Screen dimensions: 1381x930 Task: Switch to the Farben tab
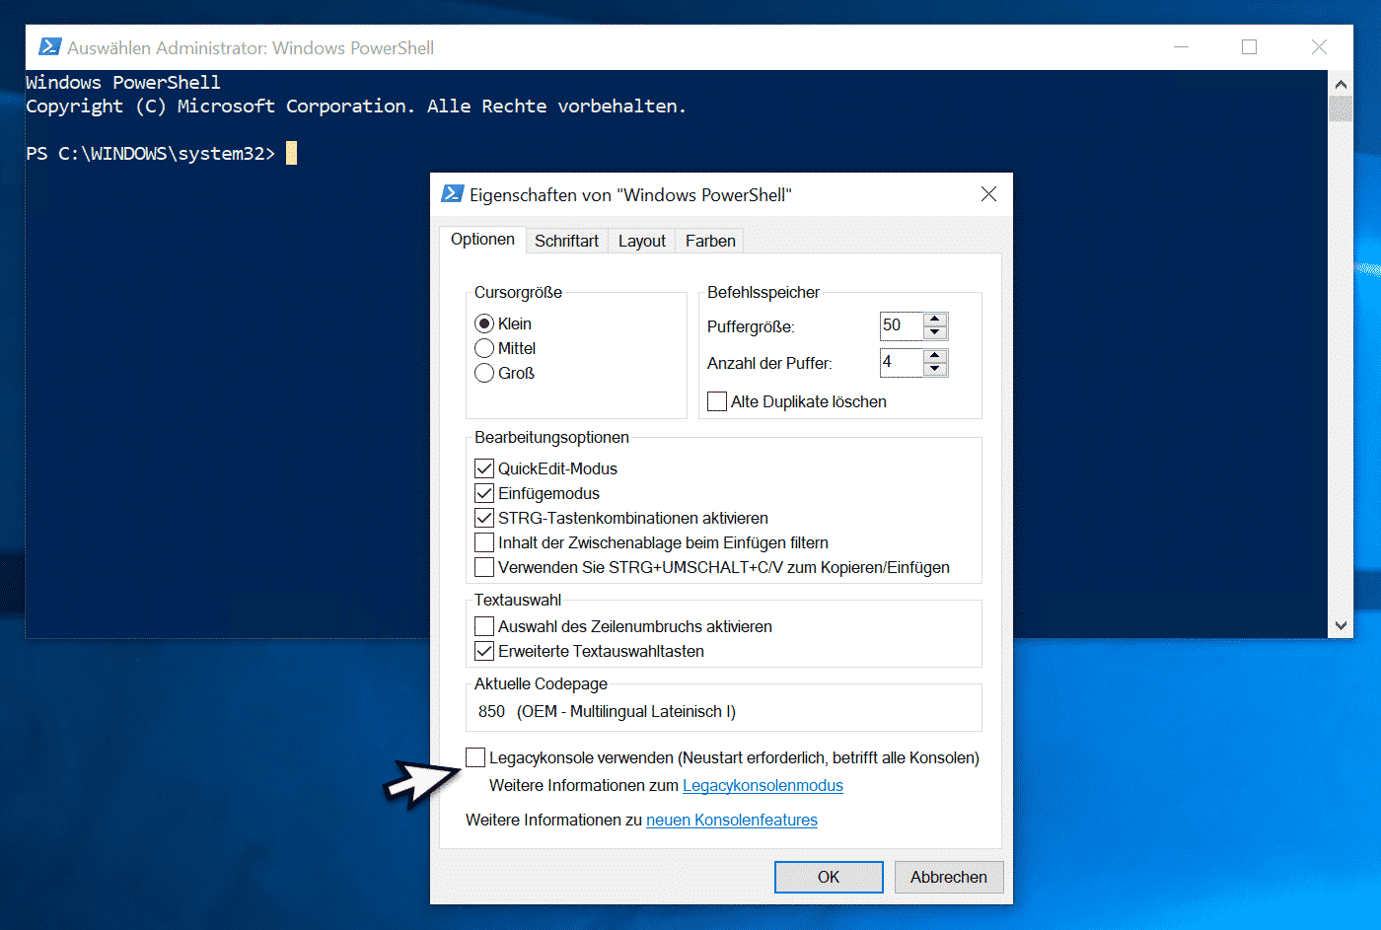[x=710, y=241]
